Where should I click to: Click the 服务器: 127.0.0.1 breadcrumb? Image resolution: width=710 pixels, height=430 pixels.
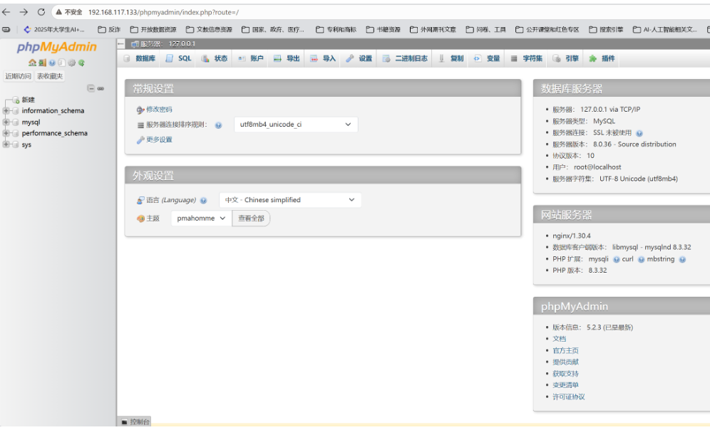[x=168, y=44]
